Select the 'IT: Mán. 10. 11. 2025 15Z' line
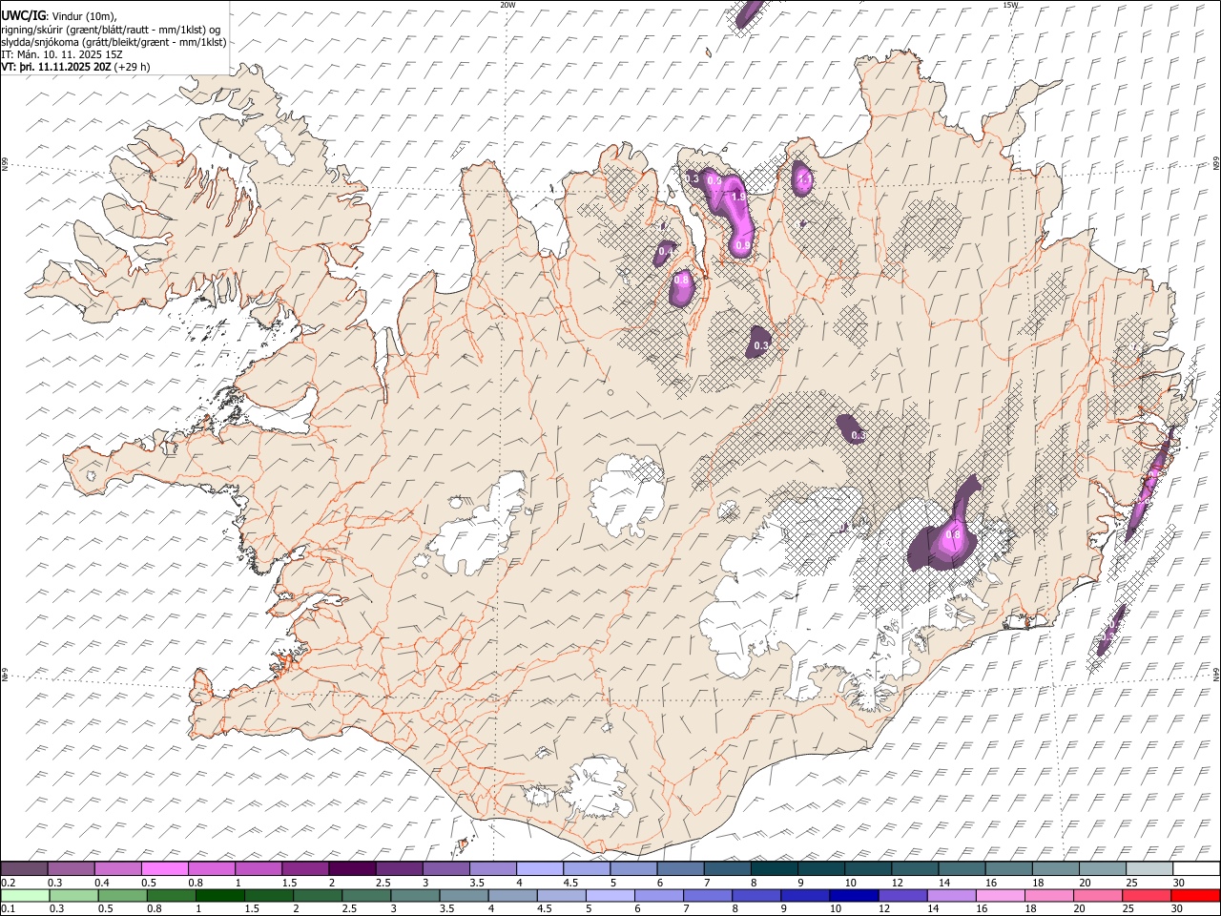 pyautogui.click(x=62, y=54)
